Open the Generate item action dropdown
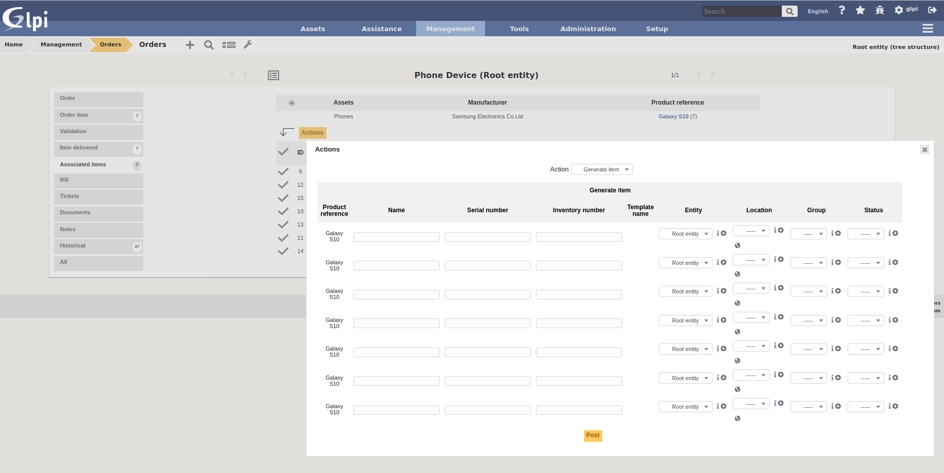 pyautogui.click(x=601, y=169)
